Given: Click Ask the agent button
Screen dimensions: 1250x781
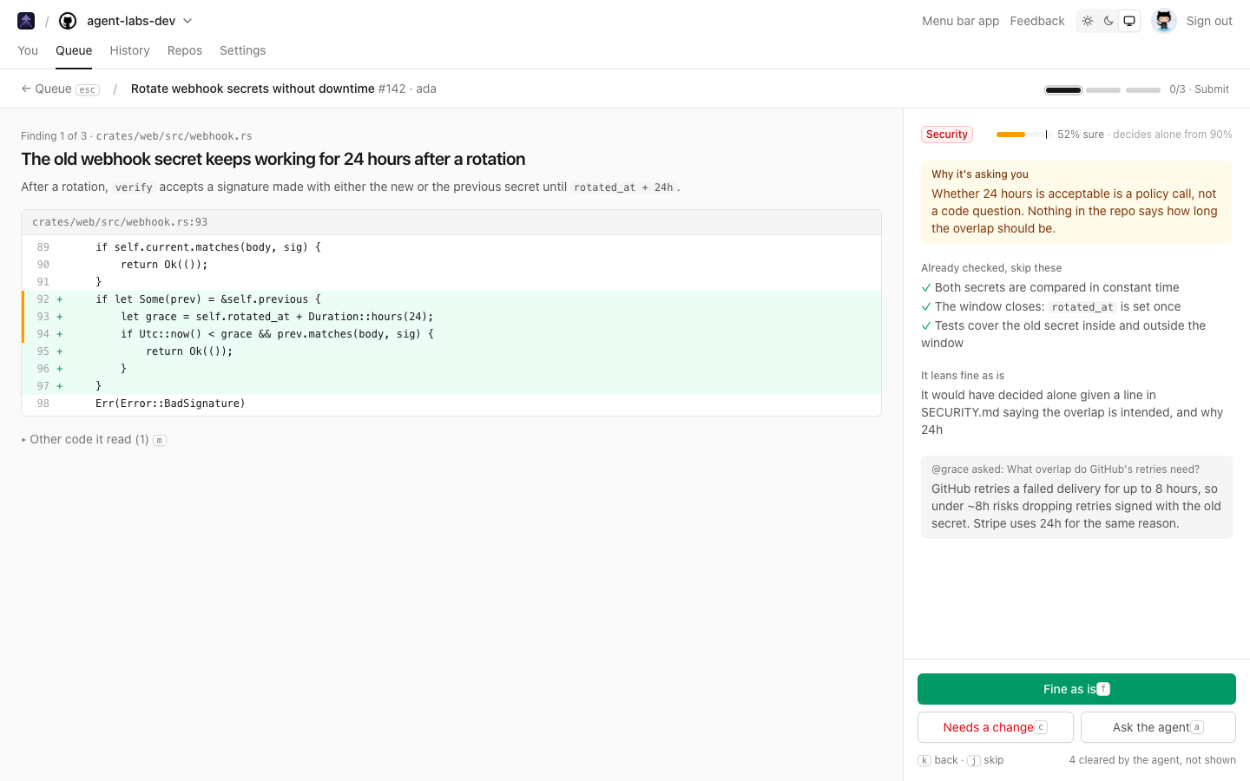Looking at the screenshot, I should (1158, 727).
